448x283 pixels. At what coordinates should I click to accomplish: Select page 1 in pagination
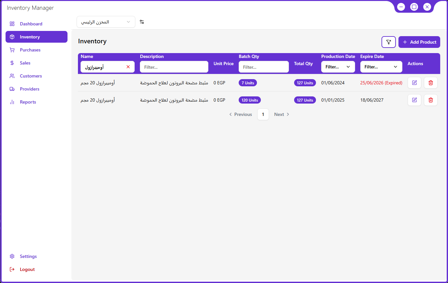(263, 114)
